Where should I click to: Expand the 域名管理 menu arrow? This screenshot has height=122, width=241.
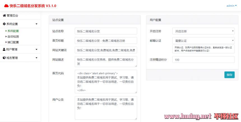[x=36, y=58]
